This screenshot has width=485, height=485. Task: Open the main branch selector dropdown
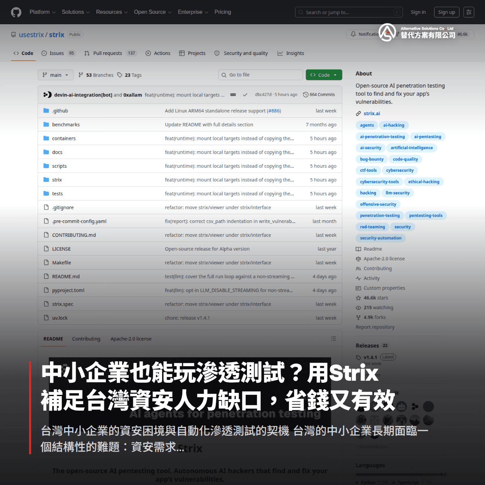point(56,75)
